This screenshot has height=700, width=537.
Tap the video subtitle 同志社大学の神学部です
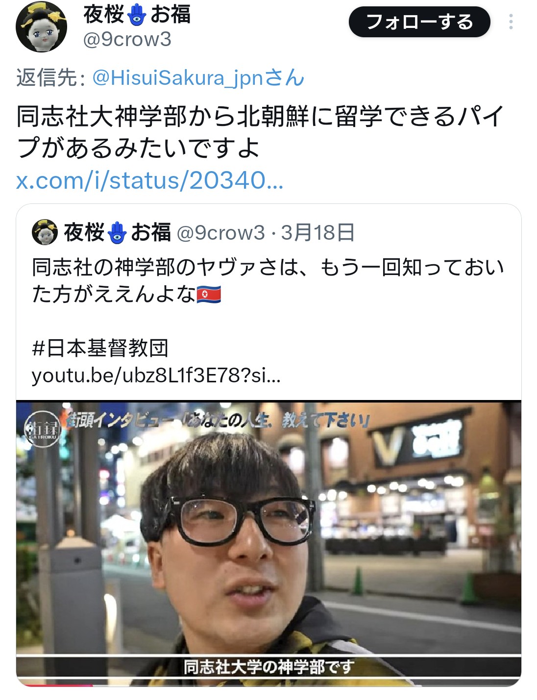[268, 667]
